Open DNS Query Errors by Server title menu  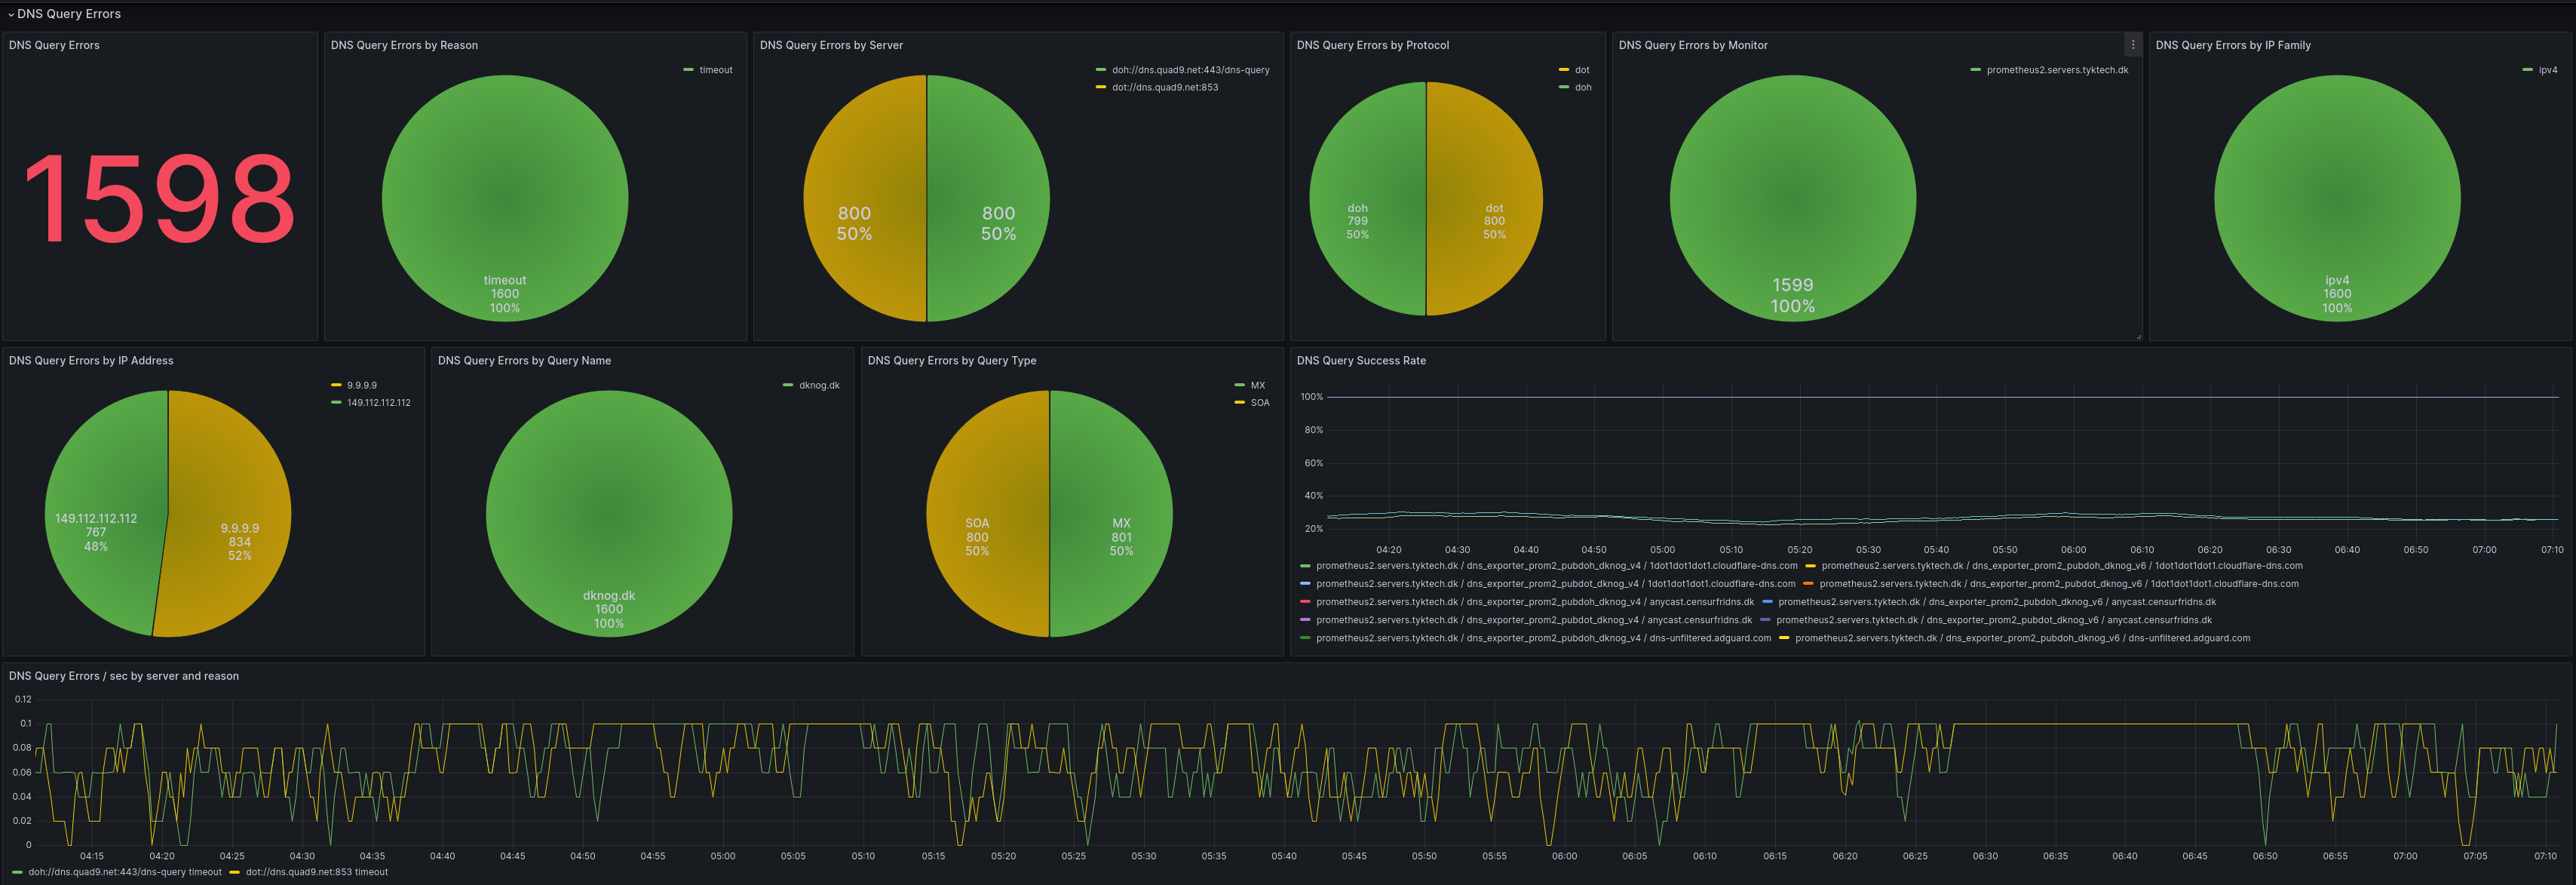(x=830, y=45)
